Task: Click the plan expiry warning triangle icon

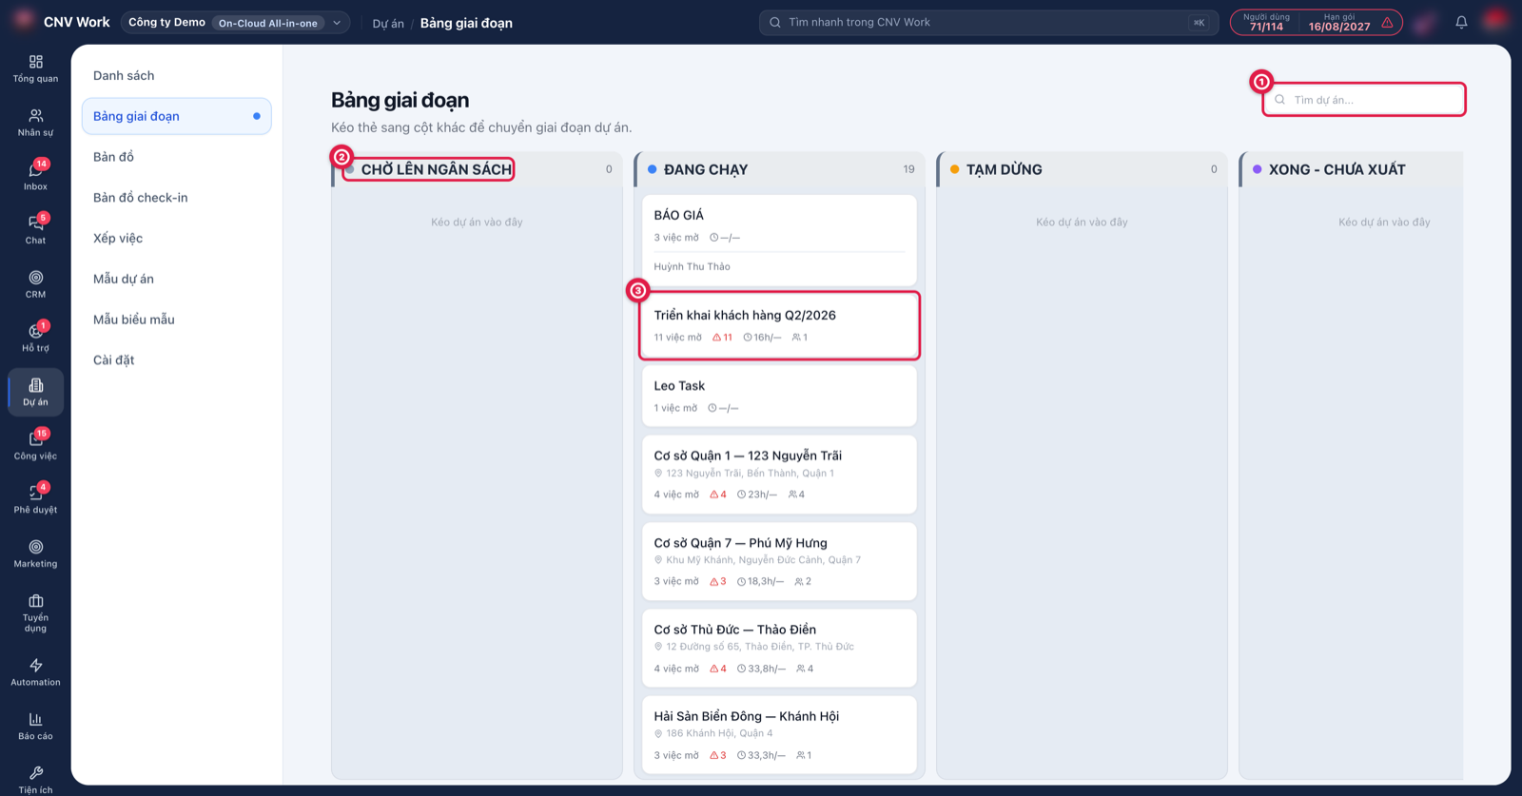Action: click(1388, 23)
